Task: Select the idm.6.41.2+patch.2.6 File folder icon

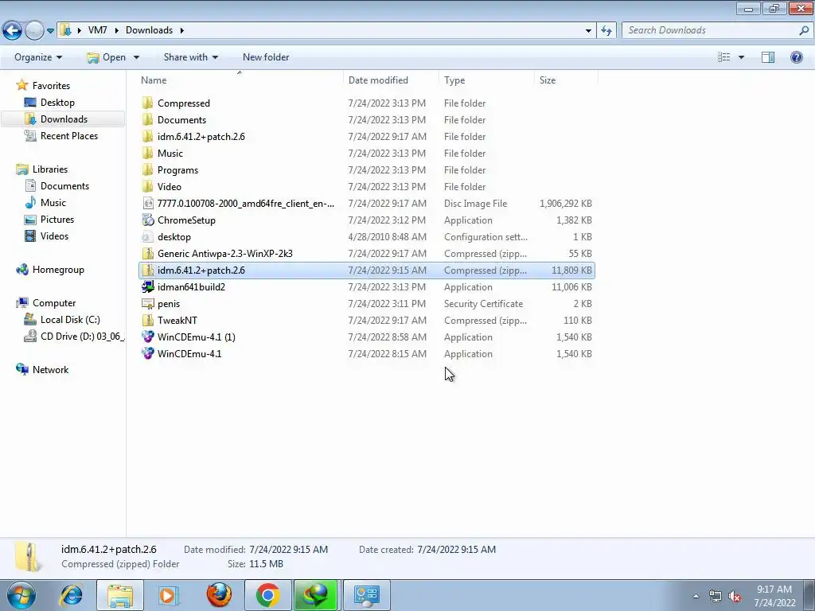Action: 147,136
